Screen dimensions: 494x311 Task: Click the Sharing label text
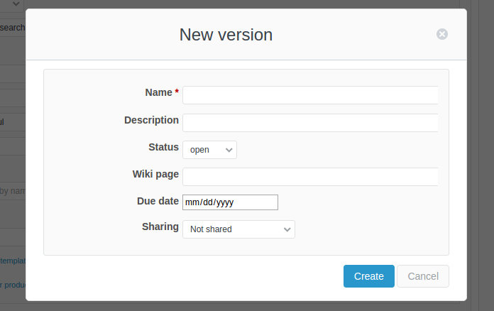pyautogui.click(x=160, y=227)
